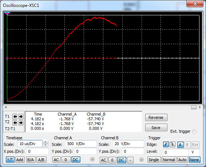The image size is (206, 167).
Task: Click Timebase X pos. (Div) field
Action: [x=37, y=151]
